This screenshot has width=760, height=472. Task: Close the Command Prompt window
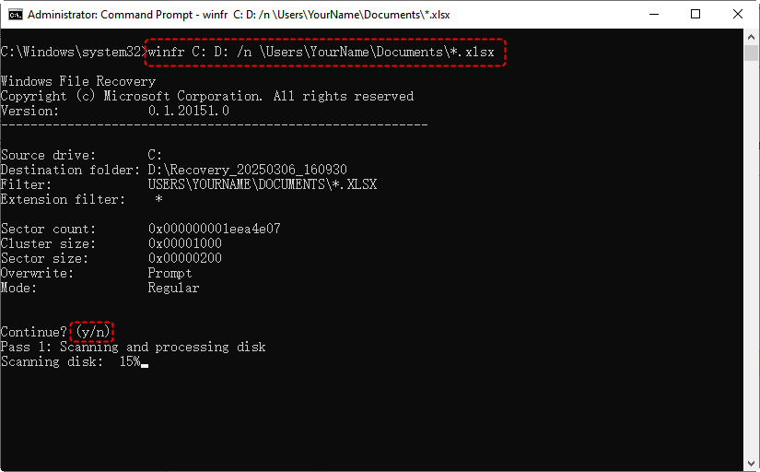click(739, 14)
